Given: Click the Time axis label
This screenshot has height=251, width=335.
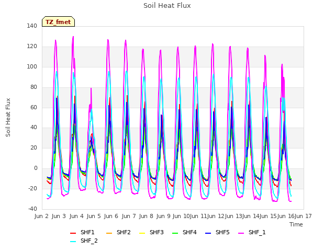Looking at the screenshot, I should (x=296, y=224).
